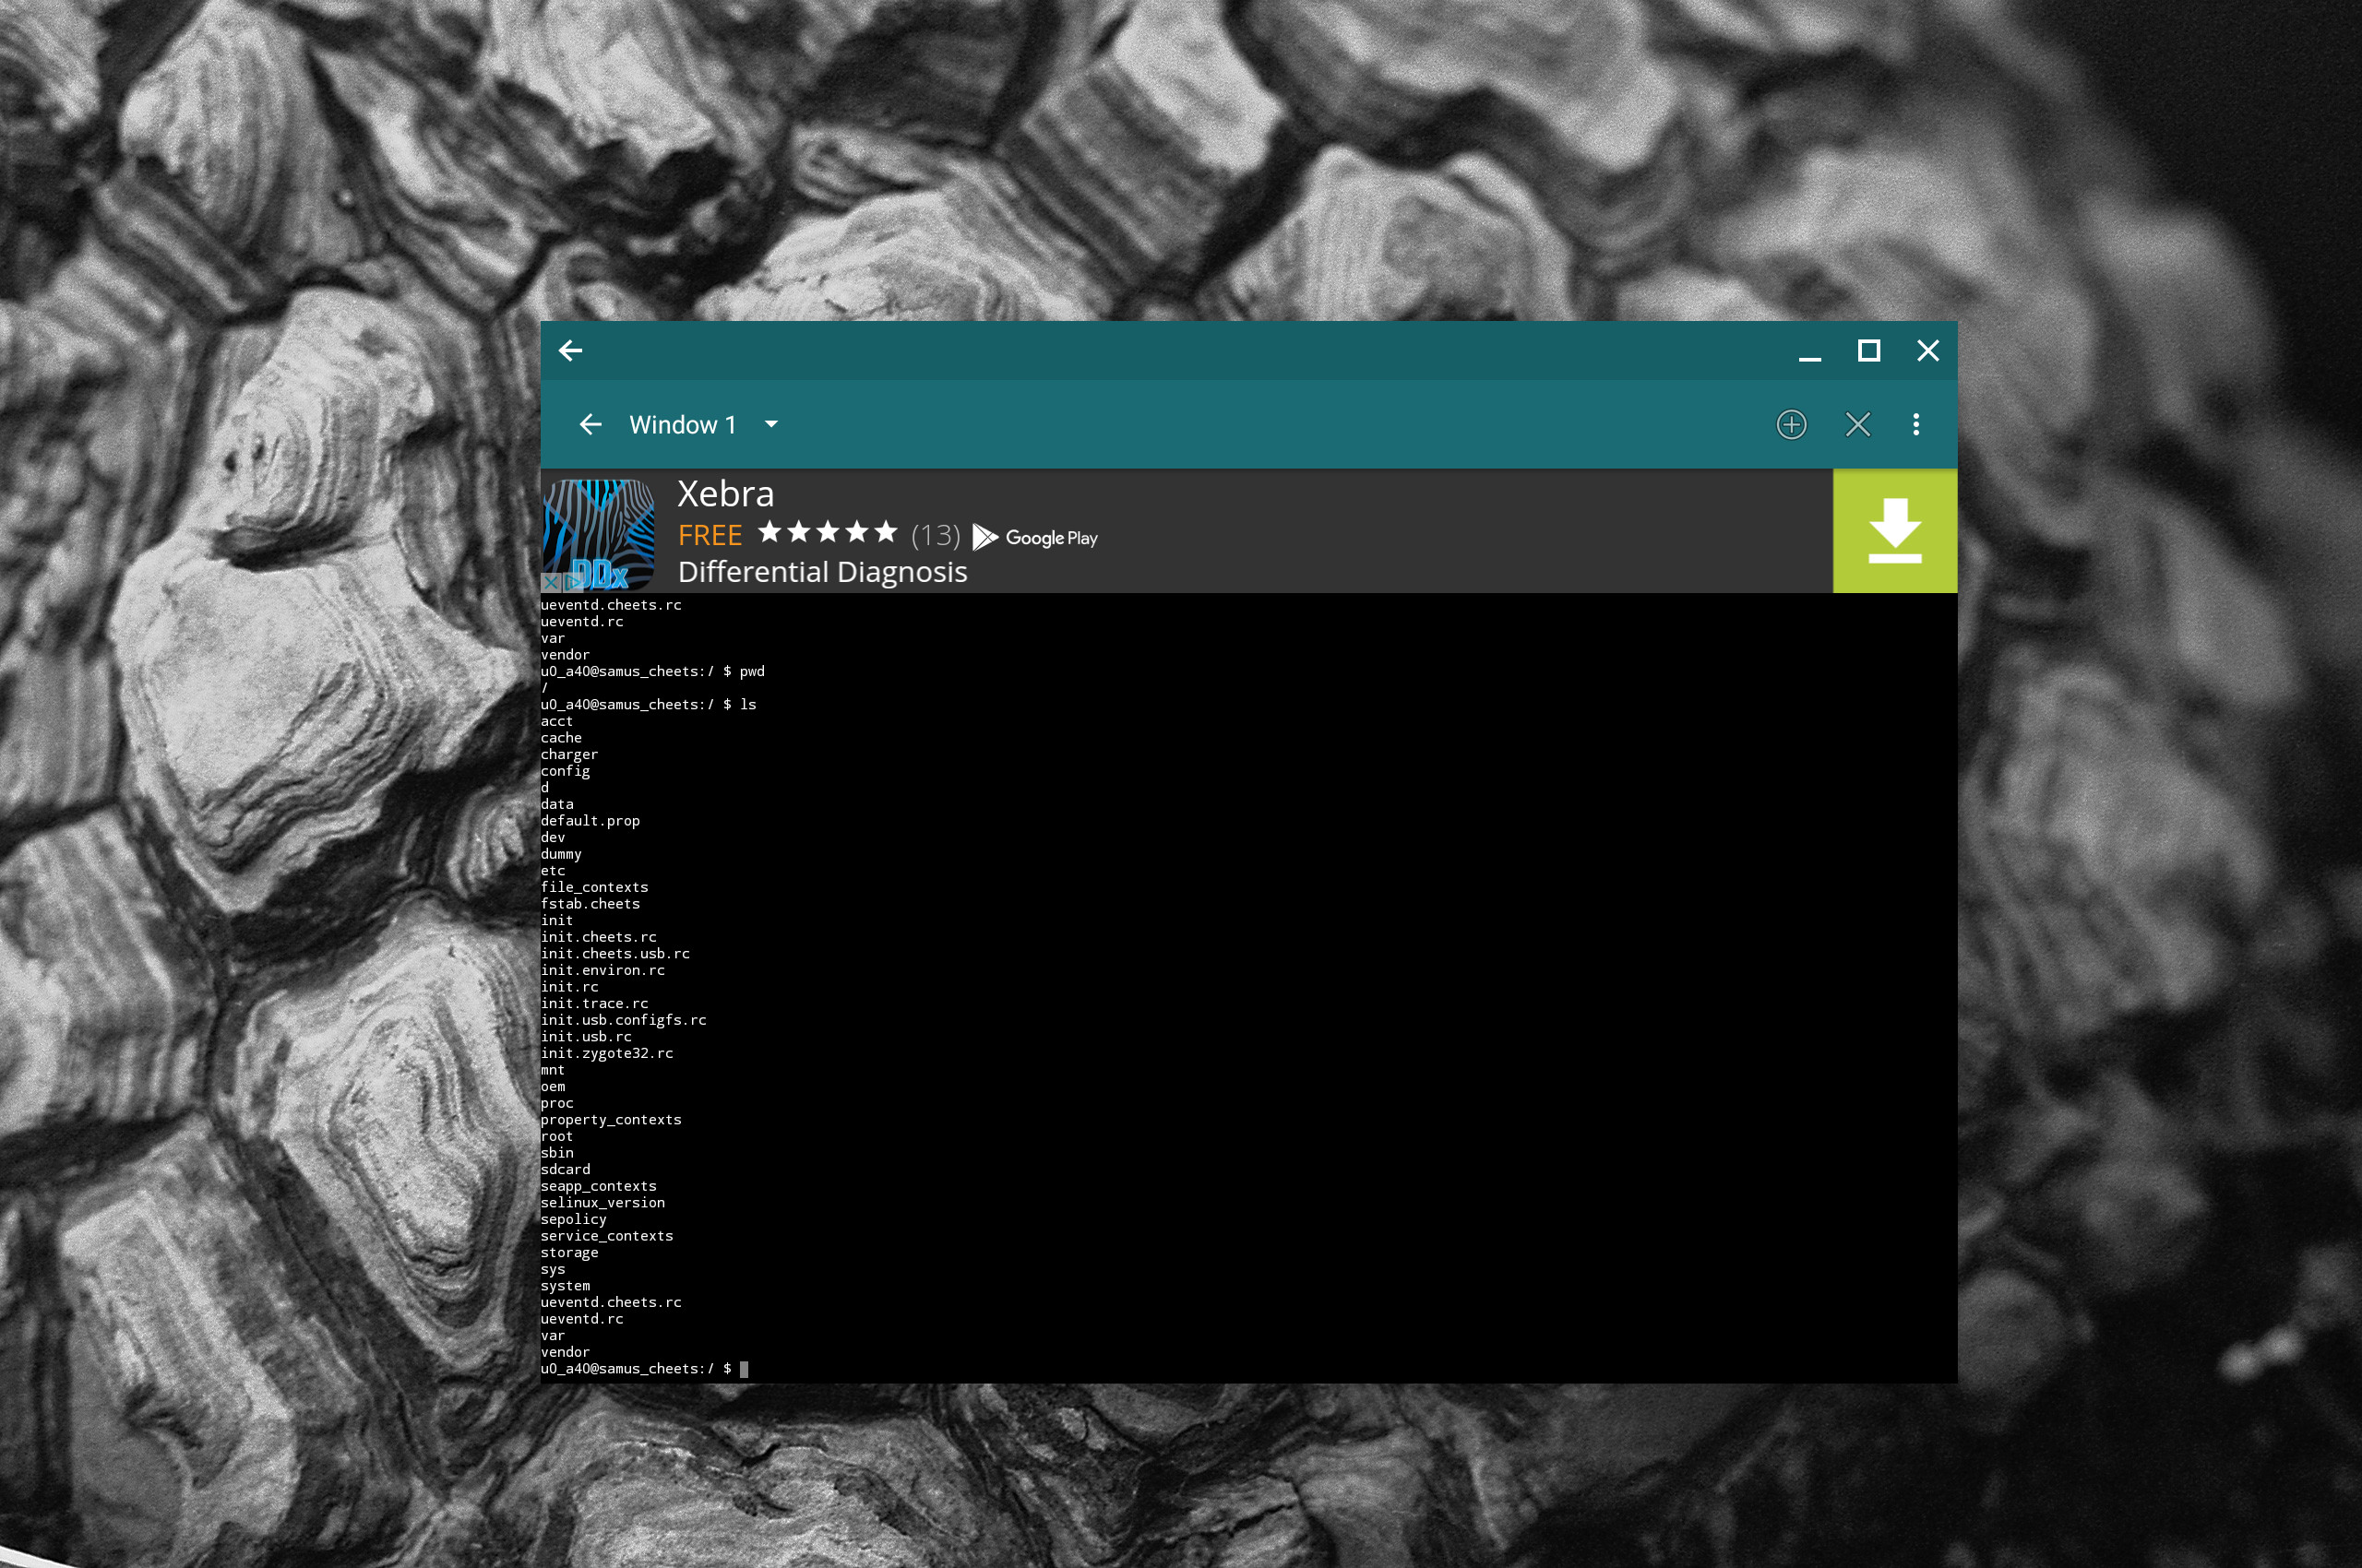Click the download button for Xebra
This screenshot has width=2362, height=1568.
click(1895, 529)
